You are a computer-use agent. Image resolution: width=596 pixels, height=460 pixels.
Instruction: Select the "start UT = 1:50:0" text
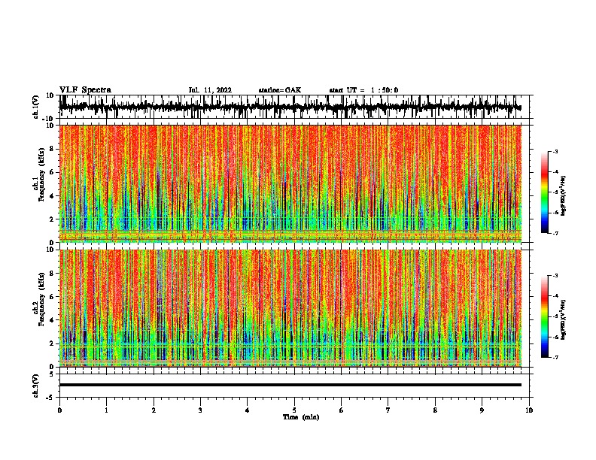(363, 90)
